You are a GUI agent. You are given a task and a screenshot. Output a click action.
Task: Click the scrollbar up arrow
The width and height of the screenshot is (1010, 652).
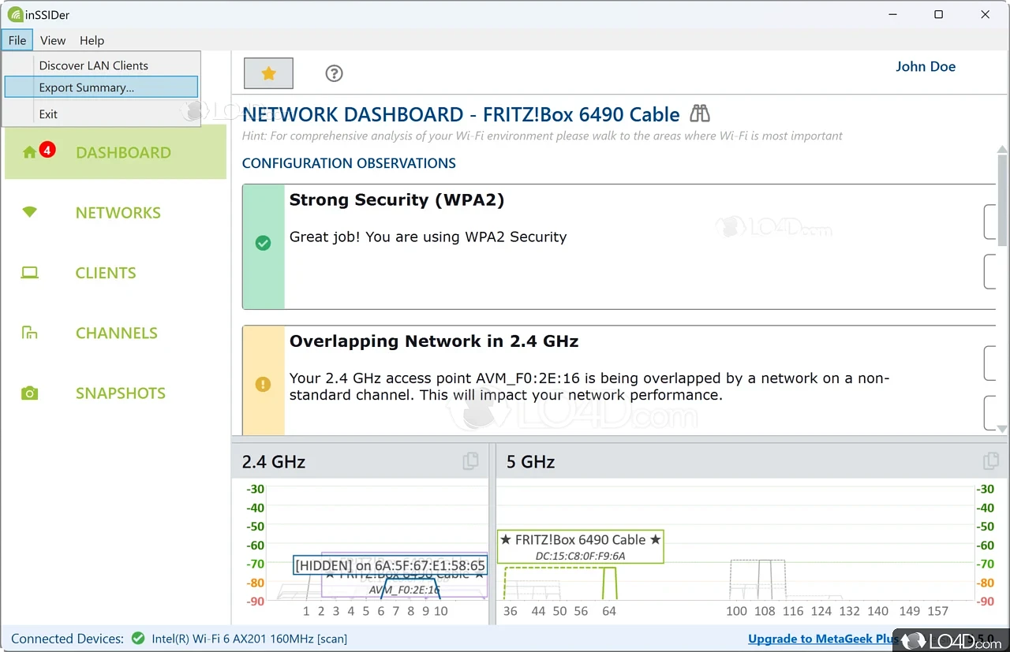[1003, 149]
